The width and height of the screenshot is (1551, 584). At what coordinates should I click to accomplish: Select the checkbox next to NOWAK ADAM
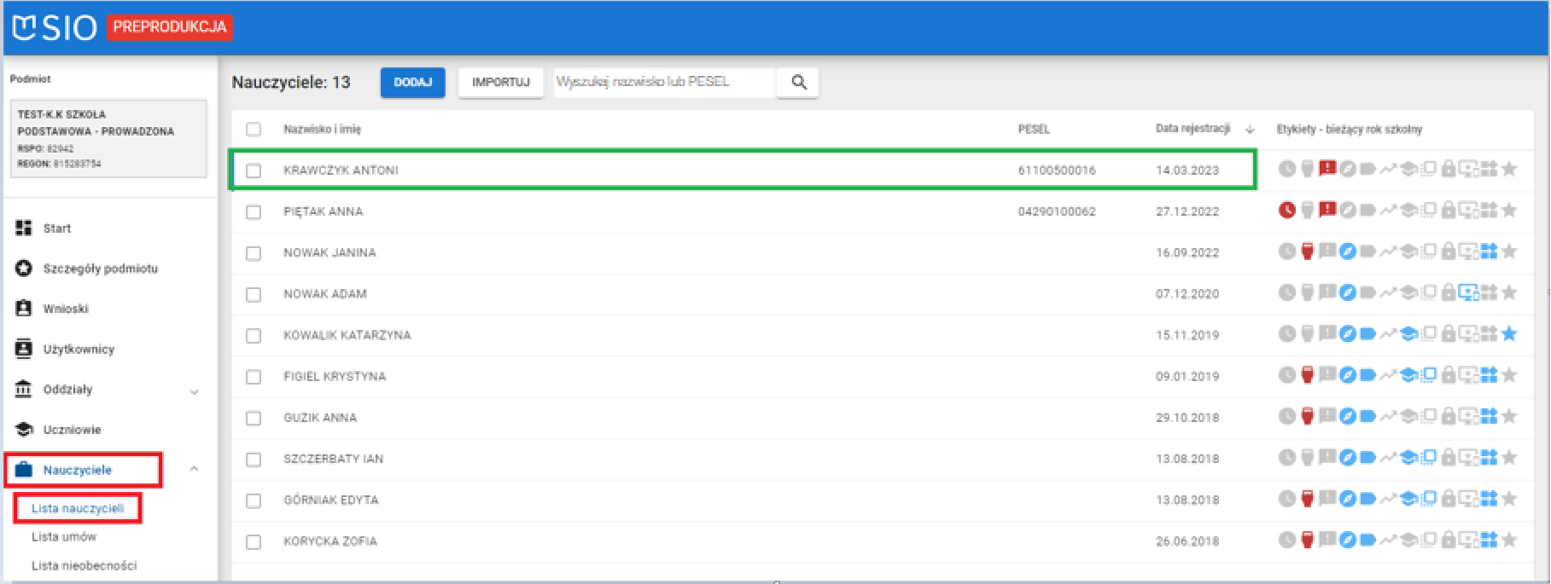click(x=254, y=294)
